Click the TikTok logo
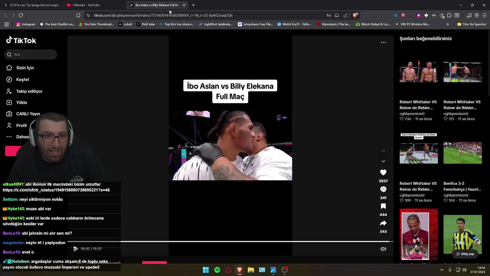Screen dimensions: 490x276 [21, 40]
